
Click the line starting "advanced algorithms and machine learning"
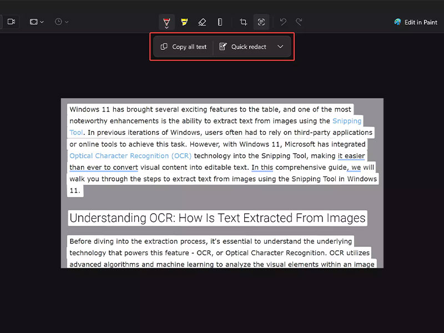tap(222, 264)
